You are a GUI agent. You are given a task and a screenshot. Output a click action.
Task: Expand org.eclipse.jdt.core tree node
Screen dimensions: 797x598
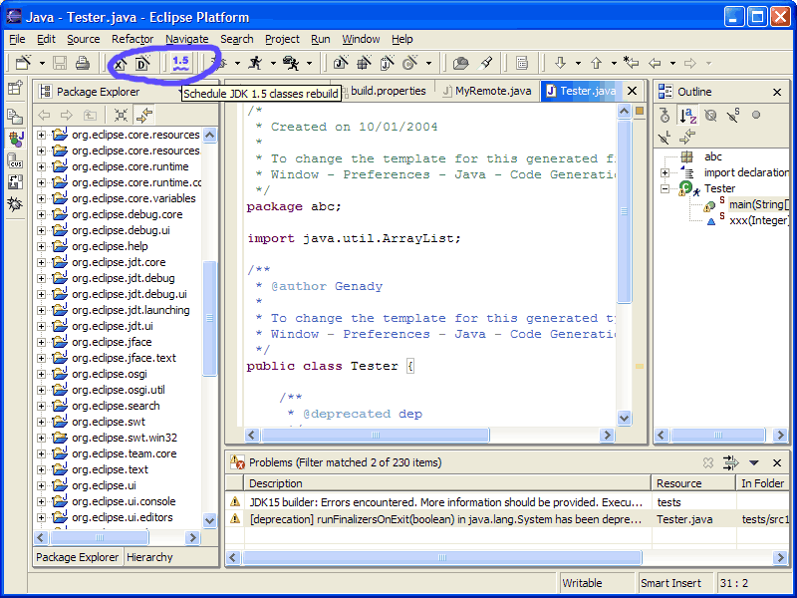[41, 262]
